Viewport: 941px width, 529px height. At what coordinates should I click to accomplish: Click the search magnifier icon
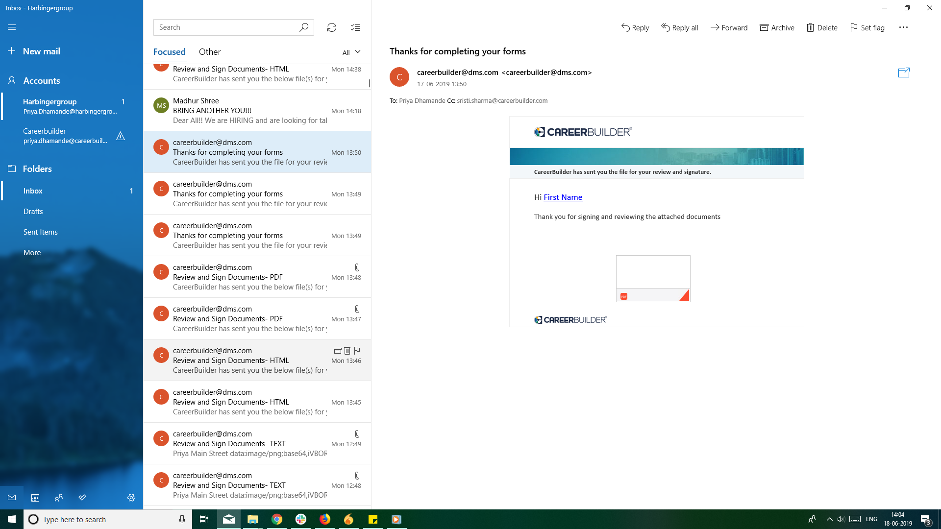(304, 27)
